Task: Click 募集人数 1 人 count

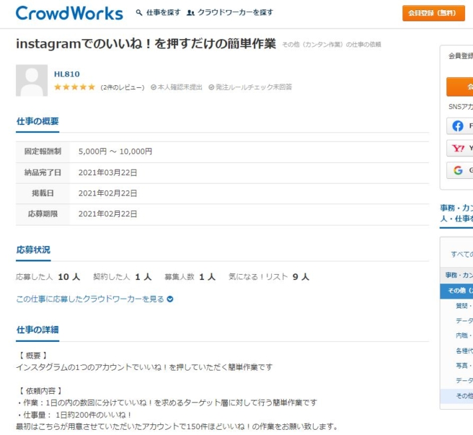Action: click(x=190, y=277)
